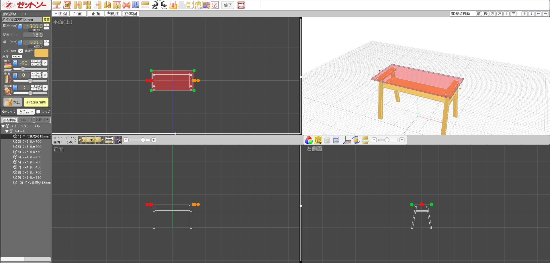Click the 部材登録/編集 button
Screen dimensions: 550x265
click(36, 102)
